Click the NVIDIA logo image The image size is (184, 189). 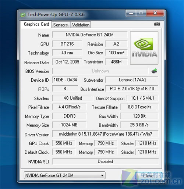pos(144,48)
